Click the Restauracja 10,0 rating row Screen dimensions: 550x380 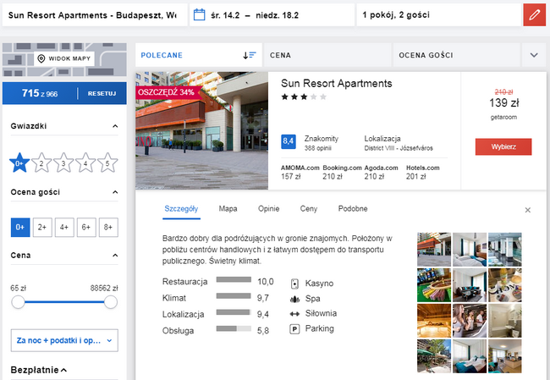pos(217,282)
